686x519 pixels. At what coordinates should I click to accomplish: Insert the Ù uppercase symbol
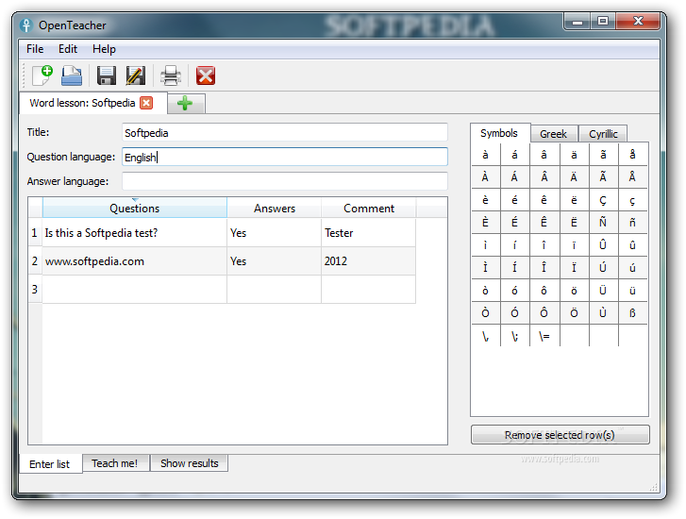pos(603,313)
